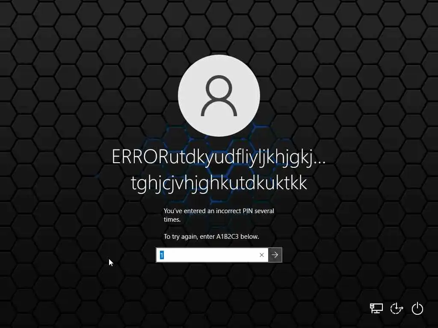This screenshot has width=438, height=328.
Task: Click the "To try again" instruction text
Action: tap(181, 237)
